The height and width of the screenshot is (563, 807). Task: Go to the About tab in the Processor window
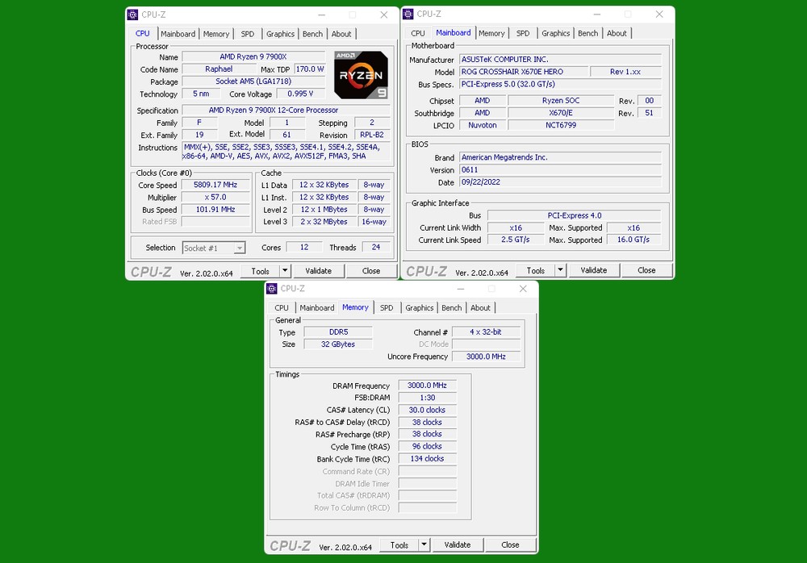[341, 34]
